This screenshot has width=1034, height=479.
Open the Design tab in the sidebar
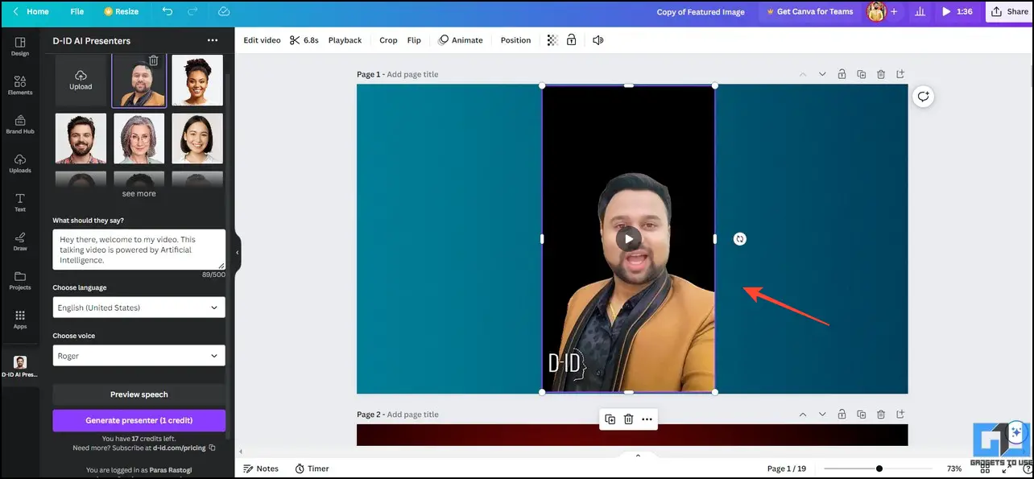tap(20, 46)
